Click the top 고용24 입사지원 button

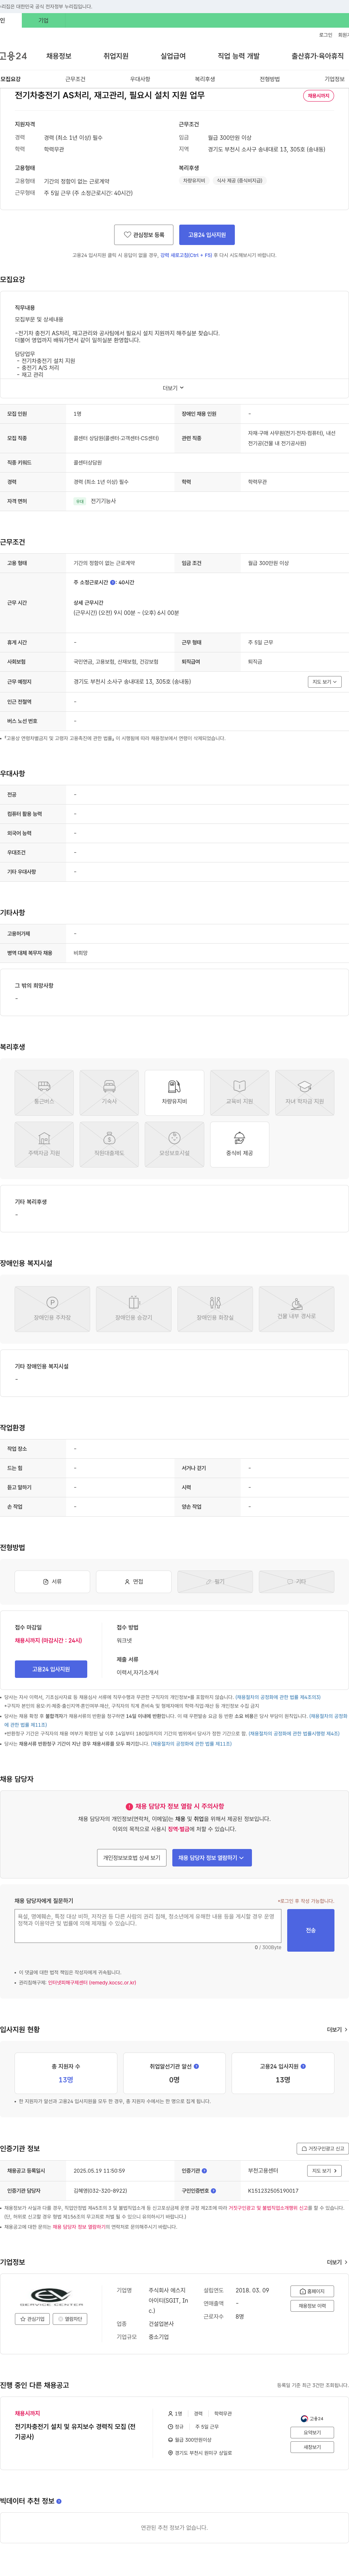[207, 235]
